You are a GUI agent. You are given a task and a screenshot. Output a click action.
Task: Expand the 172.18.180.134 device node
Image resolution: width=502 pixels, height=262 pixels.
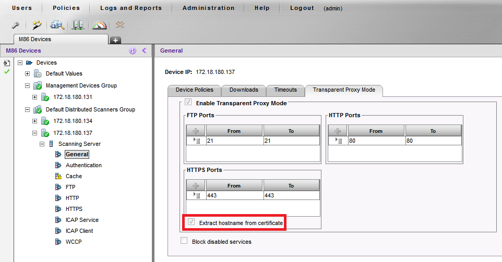[35, 121]
